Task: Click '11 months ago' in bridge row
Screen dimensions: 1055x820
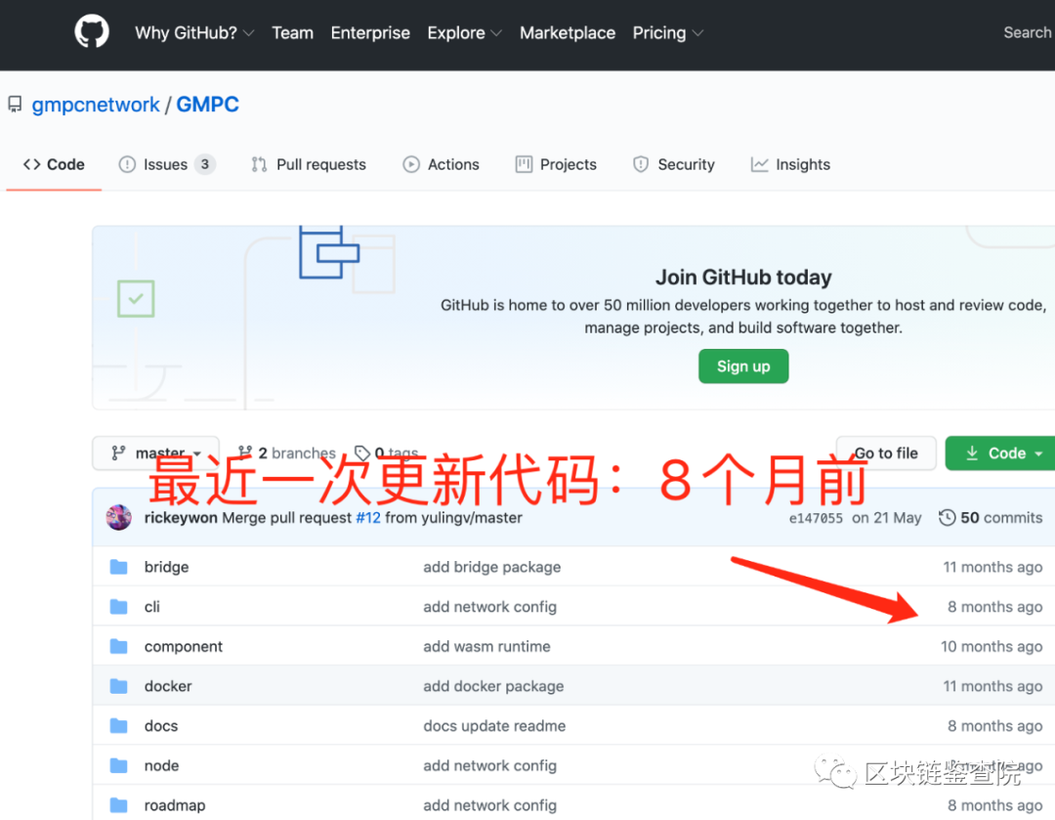Action: 993,567
